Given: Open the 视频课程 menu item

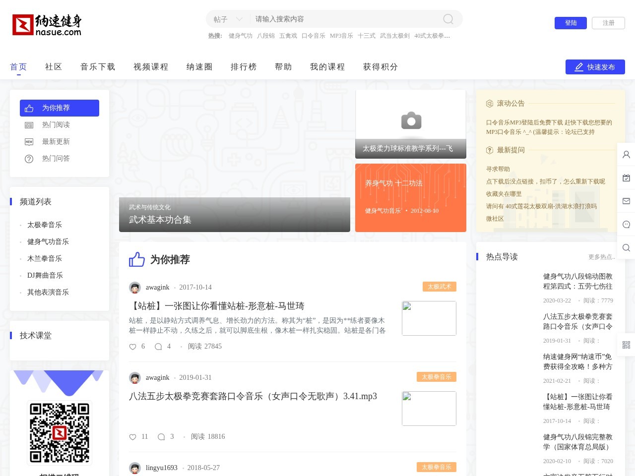Looking at the screenshot, I should click(150, 67).
